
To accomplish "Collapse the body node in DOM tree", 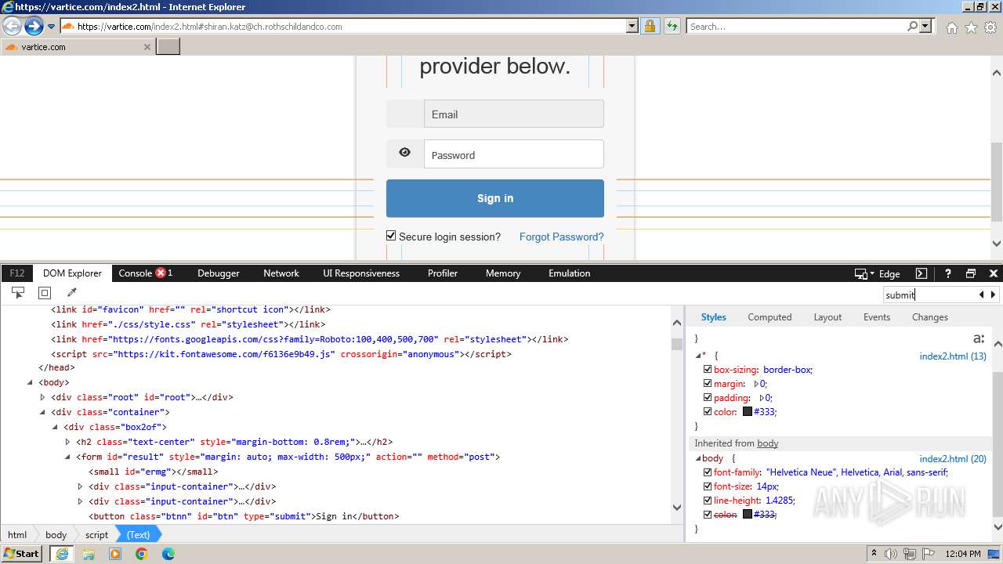I will (x=31, y=382).
